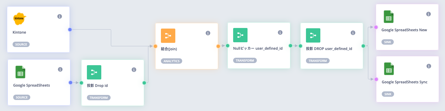This screenshot has height=111, width=445.
Task: Open info on 投影 Drop id node
Action: (x=134, y=70)
